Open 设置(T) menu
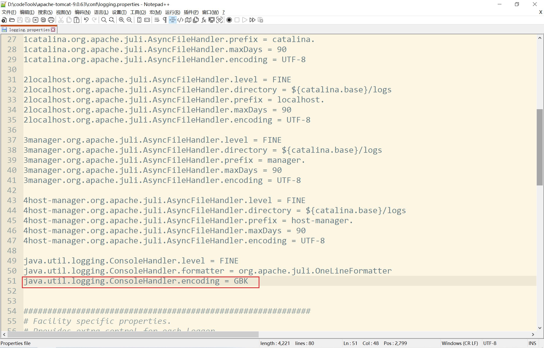Screen dimensions: 544x348 pyautogui.click(x=119, y=12)
